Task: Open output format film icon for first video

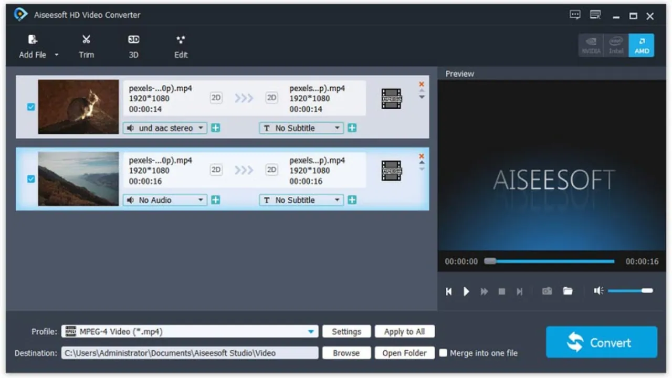Action: tap(392, 99)
